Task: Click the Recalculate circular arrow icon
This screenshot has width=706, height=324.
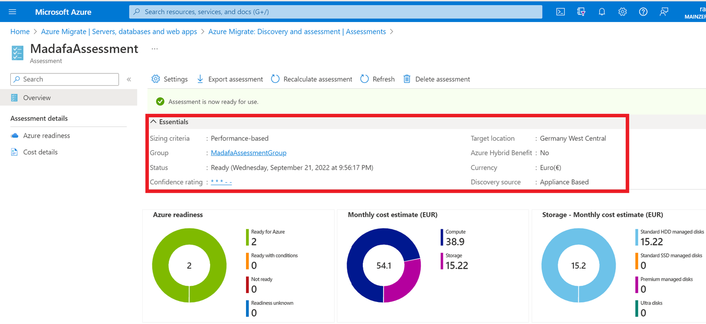Action: click(275, 79)
